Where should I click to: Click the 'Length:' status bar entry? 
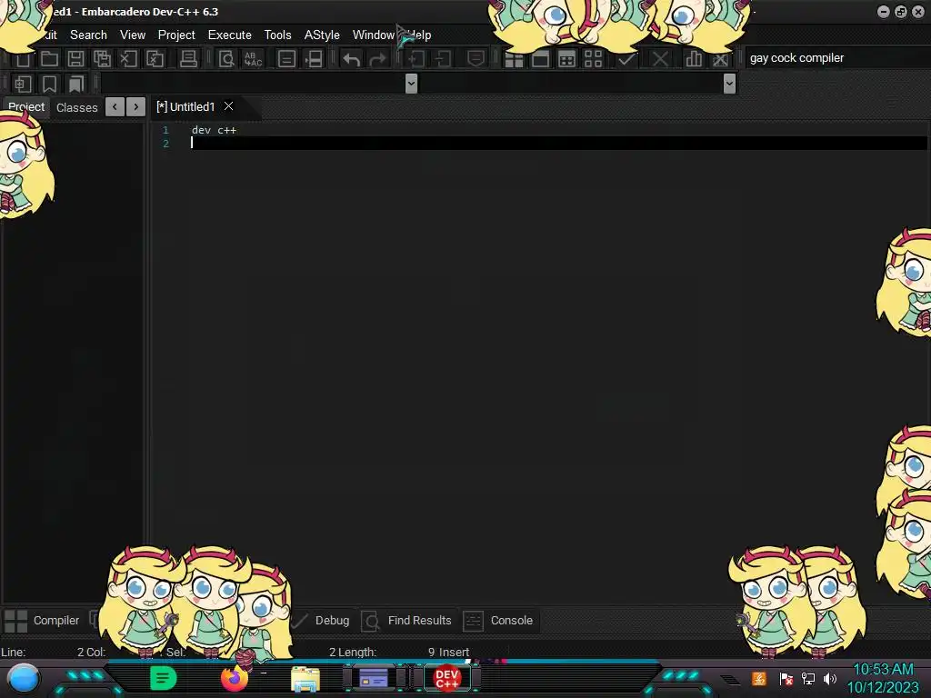click(x=357, y=653)
